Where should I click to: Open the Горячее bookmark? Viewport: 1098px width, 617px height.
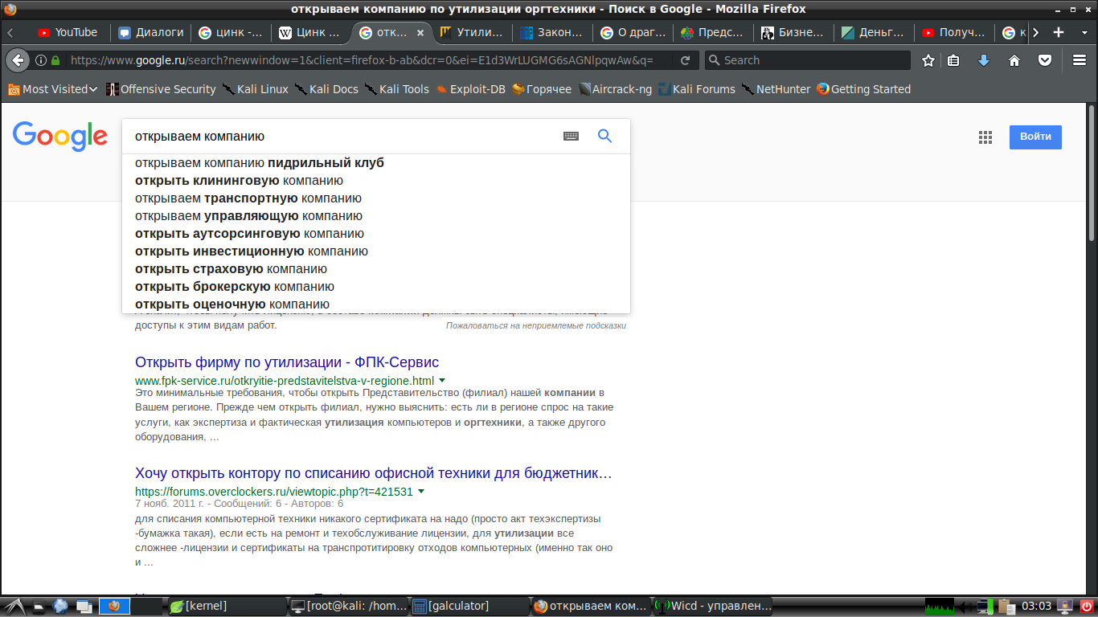point(542,89)
